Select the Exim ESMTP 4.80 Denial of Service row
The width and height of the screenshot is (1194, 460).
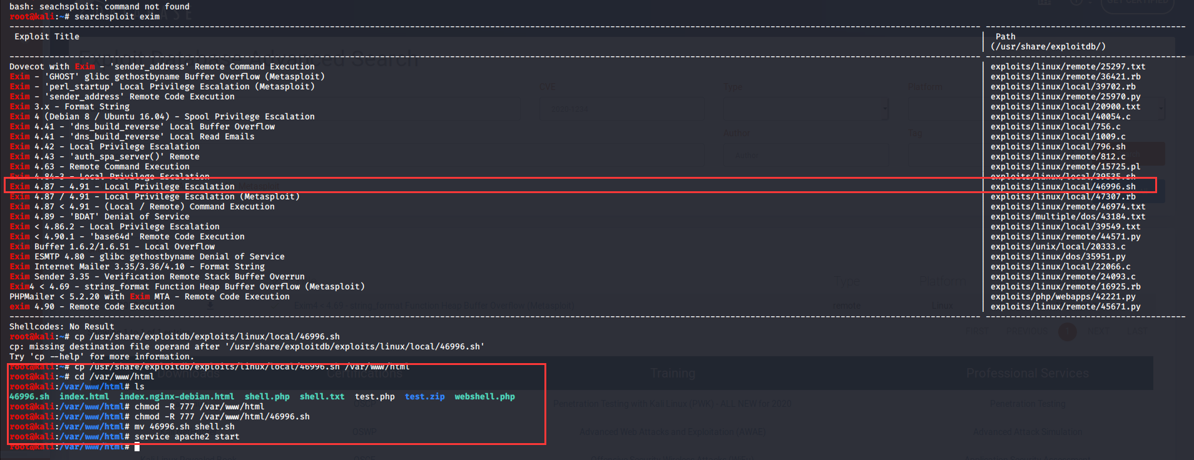[147, 257]
